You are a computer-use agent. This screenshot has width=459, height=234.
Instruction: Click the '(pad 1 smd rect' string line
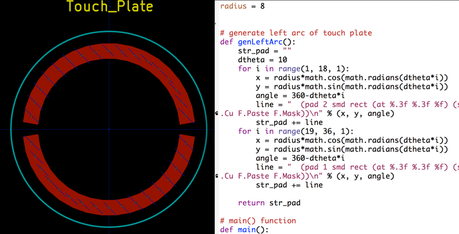pyautogui.click(x=357, y=167)
